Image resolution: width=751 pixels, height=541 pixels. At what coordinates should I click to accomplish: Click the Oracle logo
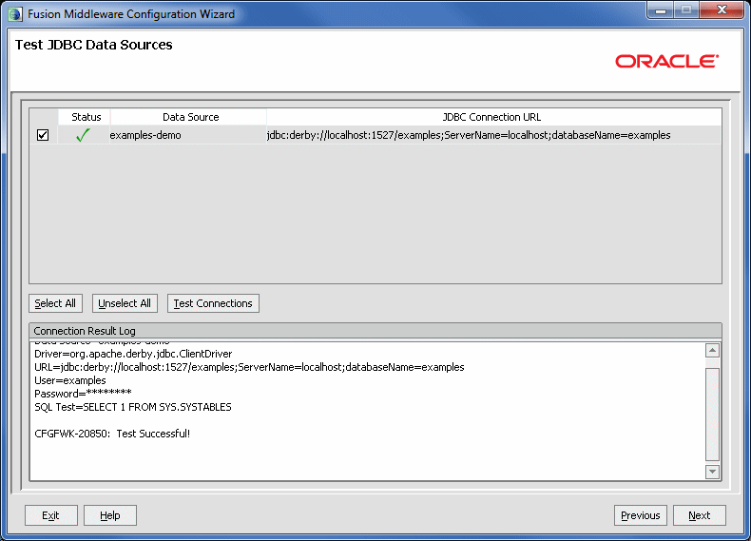coord(666,62)
